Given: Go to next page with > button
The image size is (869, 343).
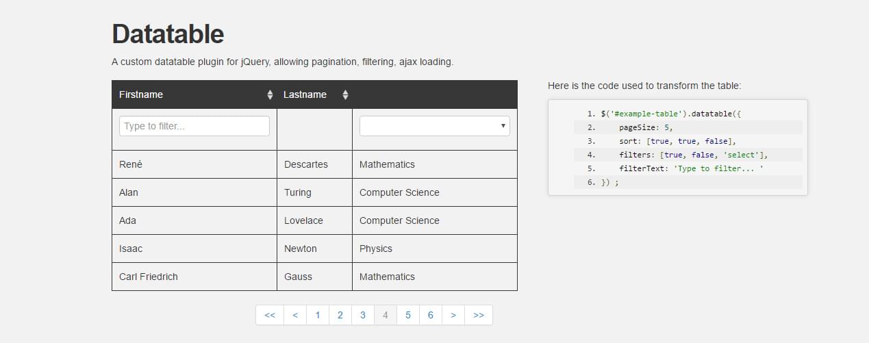Looking at the screenshot, I should pyautogui.click(x=453, y=315).
